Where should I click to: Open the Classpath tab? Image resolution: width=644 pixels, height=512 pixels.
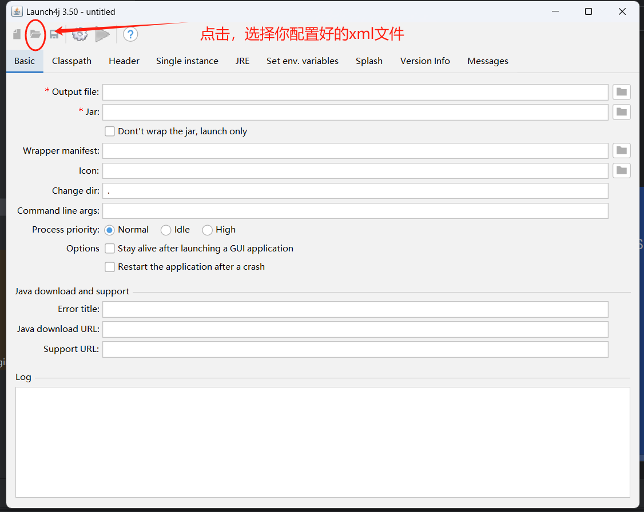pos(72,61)
